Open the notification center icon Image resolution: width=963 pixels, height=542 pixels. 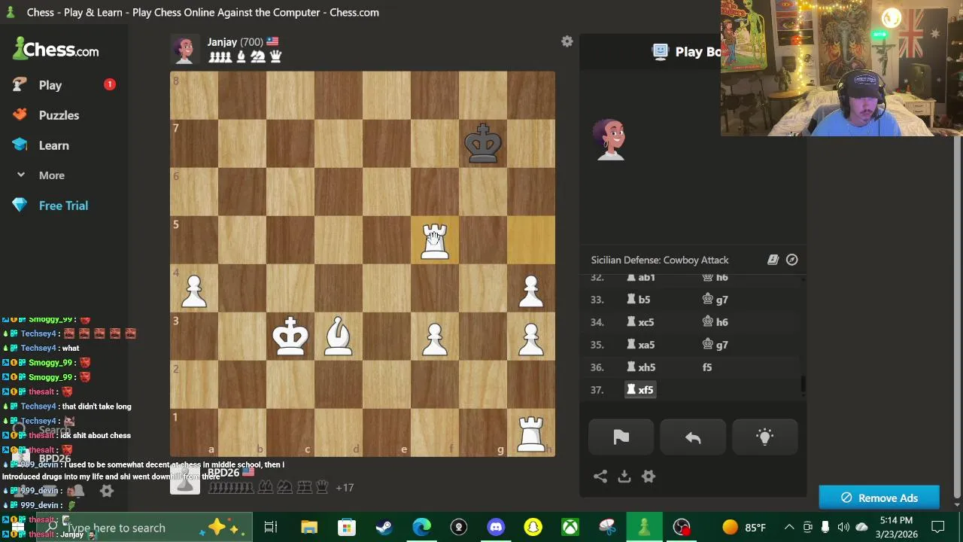tap(938, 527)
